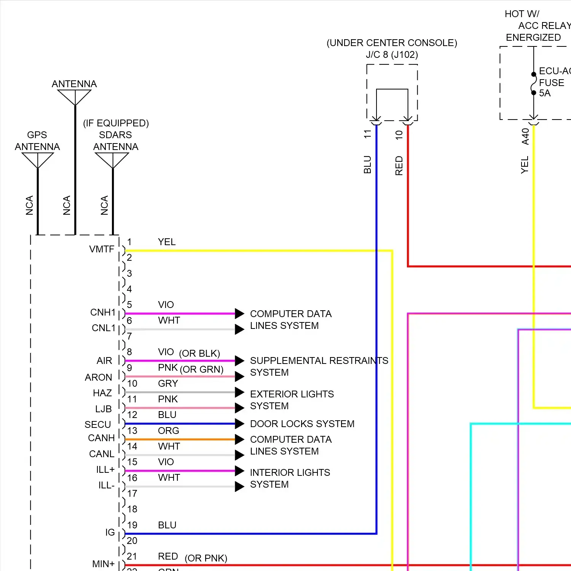This screenshot has width=571, height=571.
Task: Click the GPS antenna triangle symbol
Action: tap(38, 160)
